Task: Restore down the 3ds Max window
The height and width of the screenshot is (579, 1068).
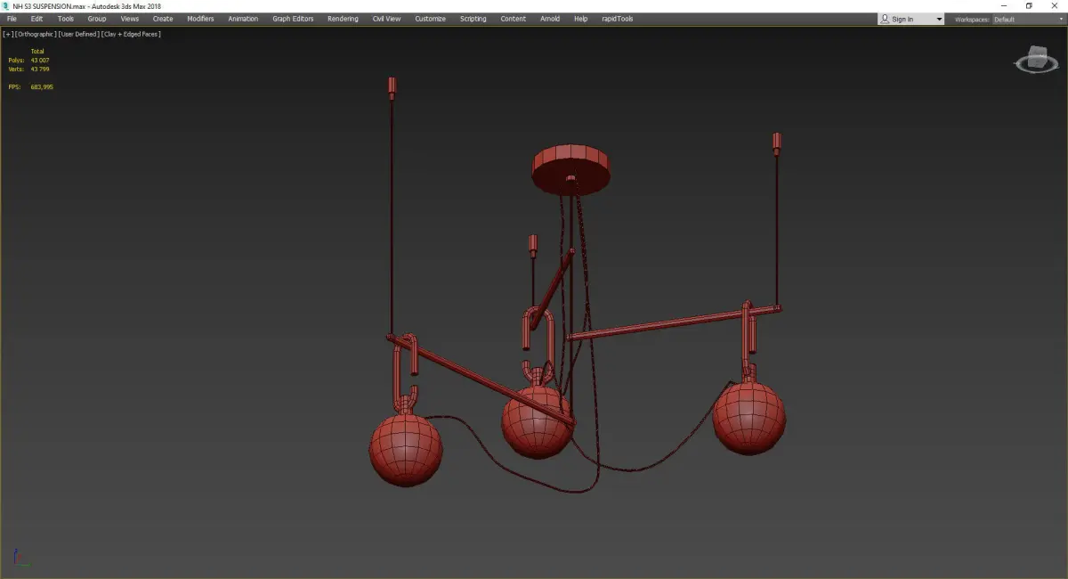Action: (1029, 6)
